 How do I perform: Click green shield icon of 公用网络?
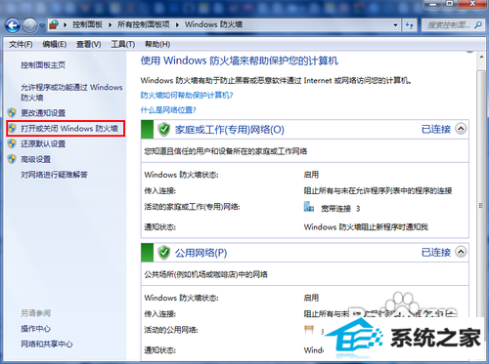[164, 253]
